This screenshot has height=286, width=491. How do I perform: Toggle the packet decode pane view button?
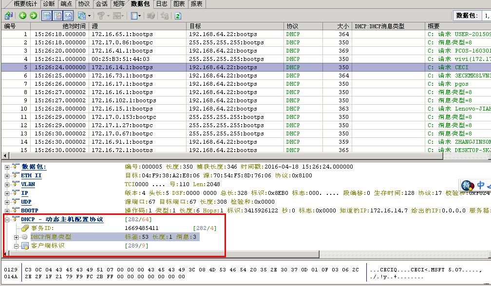pos(57,16)
